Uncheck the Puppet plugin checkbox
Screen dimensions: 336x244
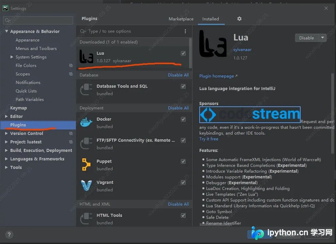point(183,161)
